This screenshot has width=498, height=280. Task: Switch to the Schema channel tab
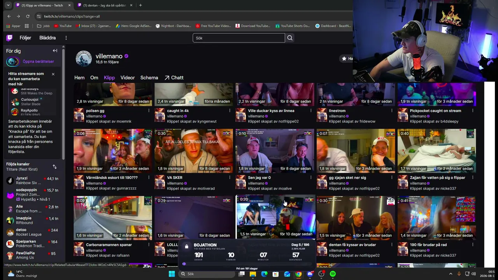(149, 78)
